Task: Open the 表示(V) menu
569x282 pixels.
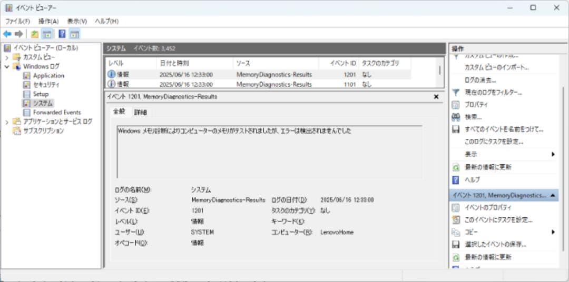Action: (x=77, y=22)
